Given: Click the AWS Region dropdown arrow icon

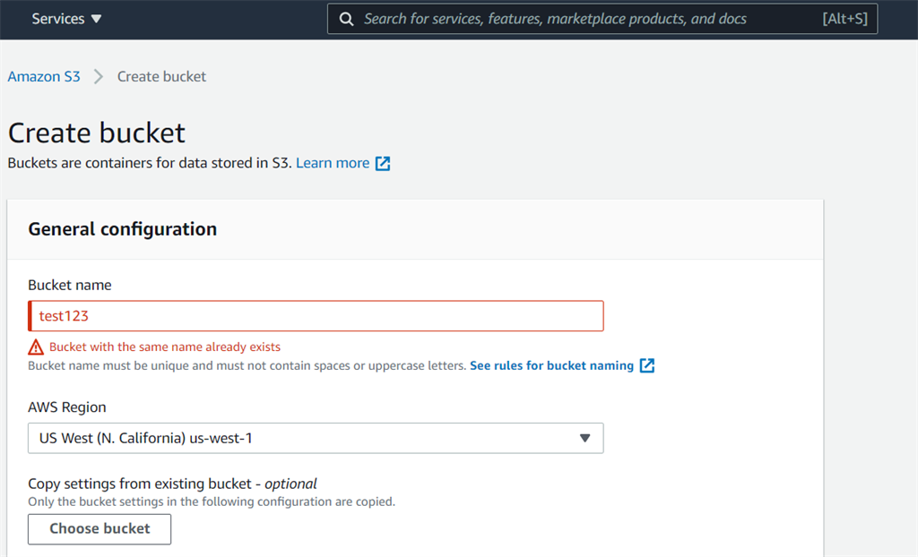Looking at the screenshot, I should pyautogui.click(x=587, y=438).
